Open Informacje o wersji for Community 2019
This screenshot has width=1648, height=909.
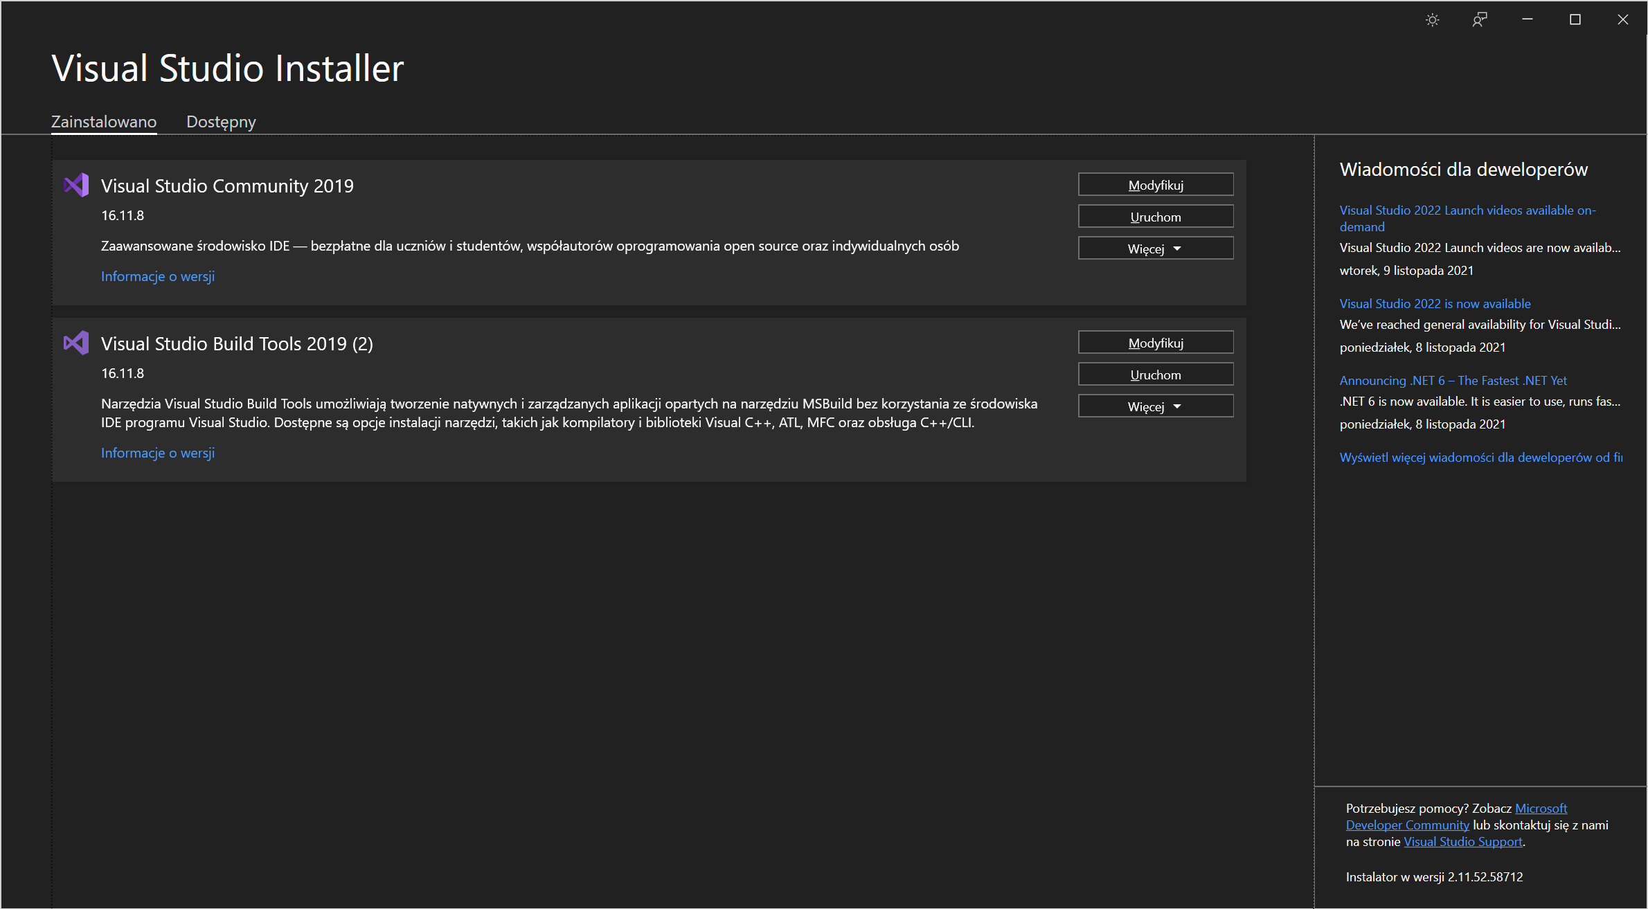[x=158, y=276]
